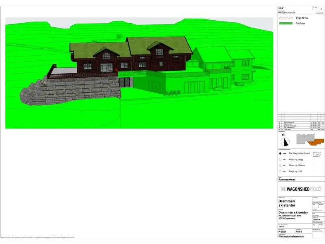Click the ARK contact details block
This screenshot has width=325, height=244.
(316, 155)
